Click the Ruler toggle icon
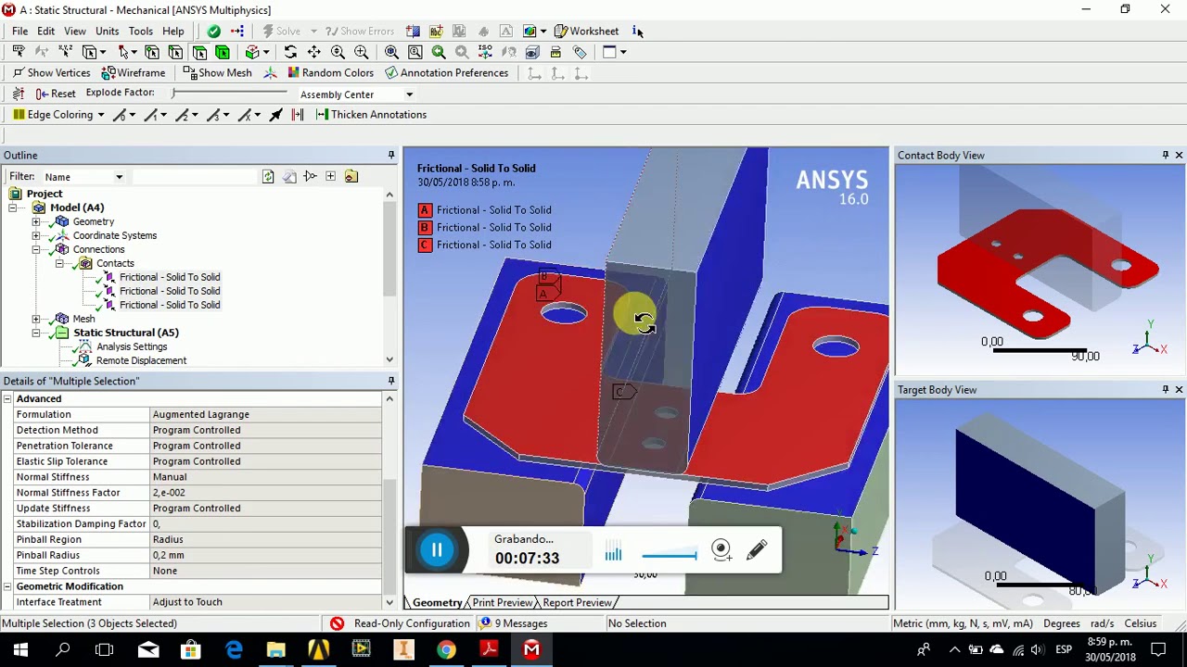 [x=555, y=52]
